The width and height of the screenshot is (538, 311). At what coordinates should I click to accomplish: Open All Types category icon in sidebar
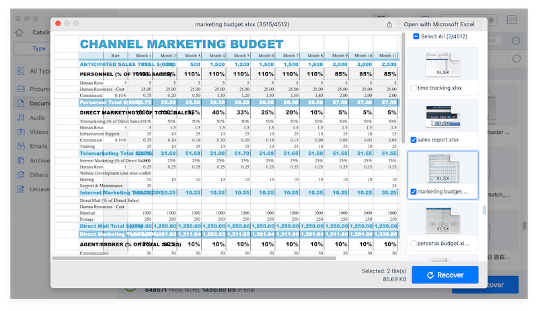click(x=21, y=71)
